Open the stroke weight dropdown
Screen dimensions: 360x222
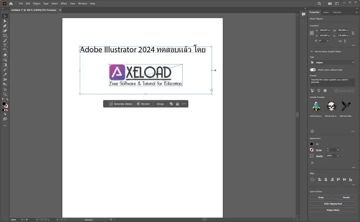point(338,150)
